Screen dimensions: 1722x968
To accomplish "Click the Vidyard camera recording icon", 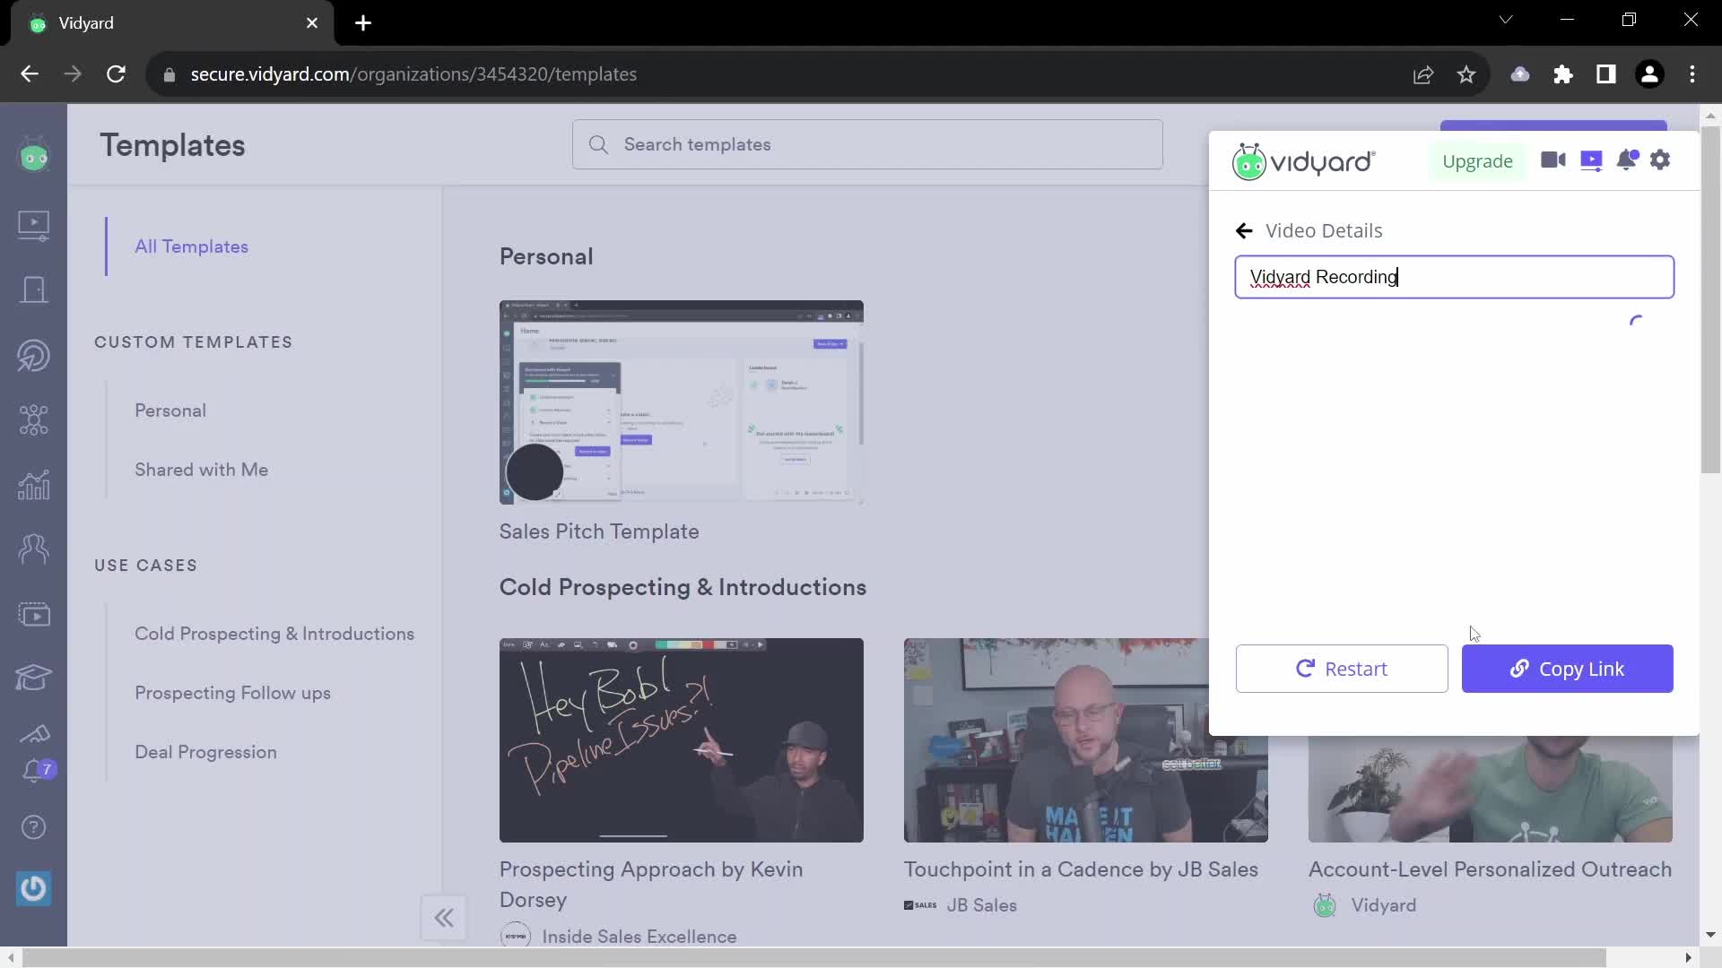I will pos(1554,160).
